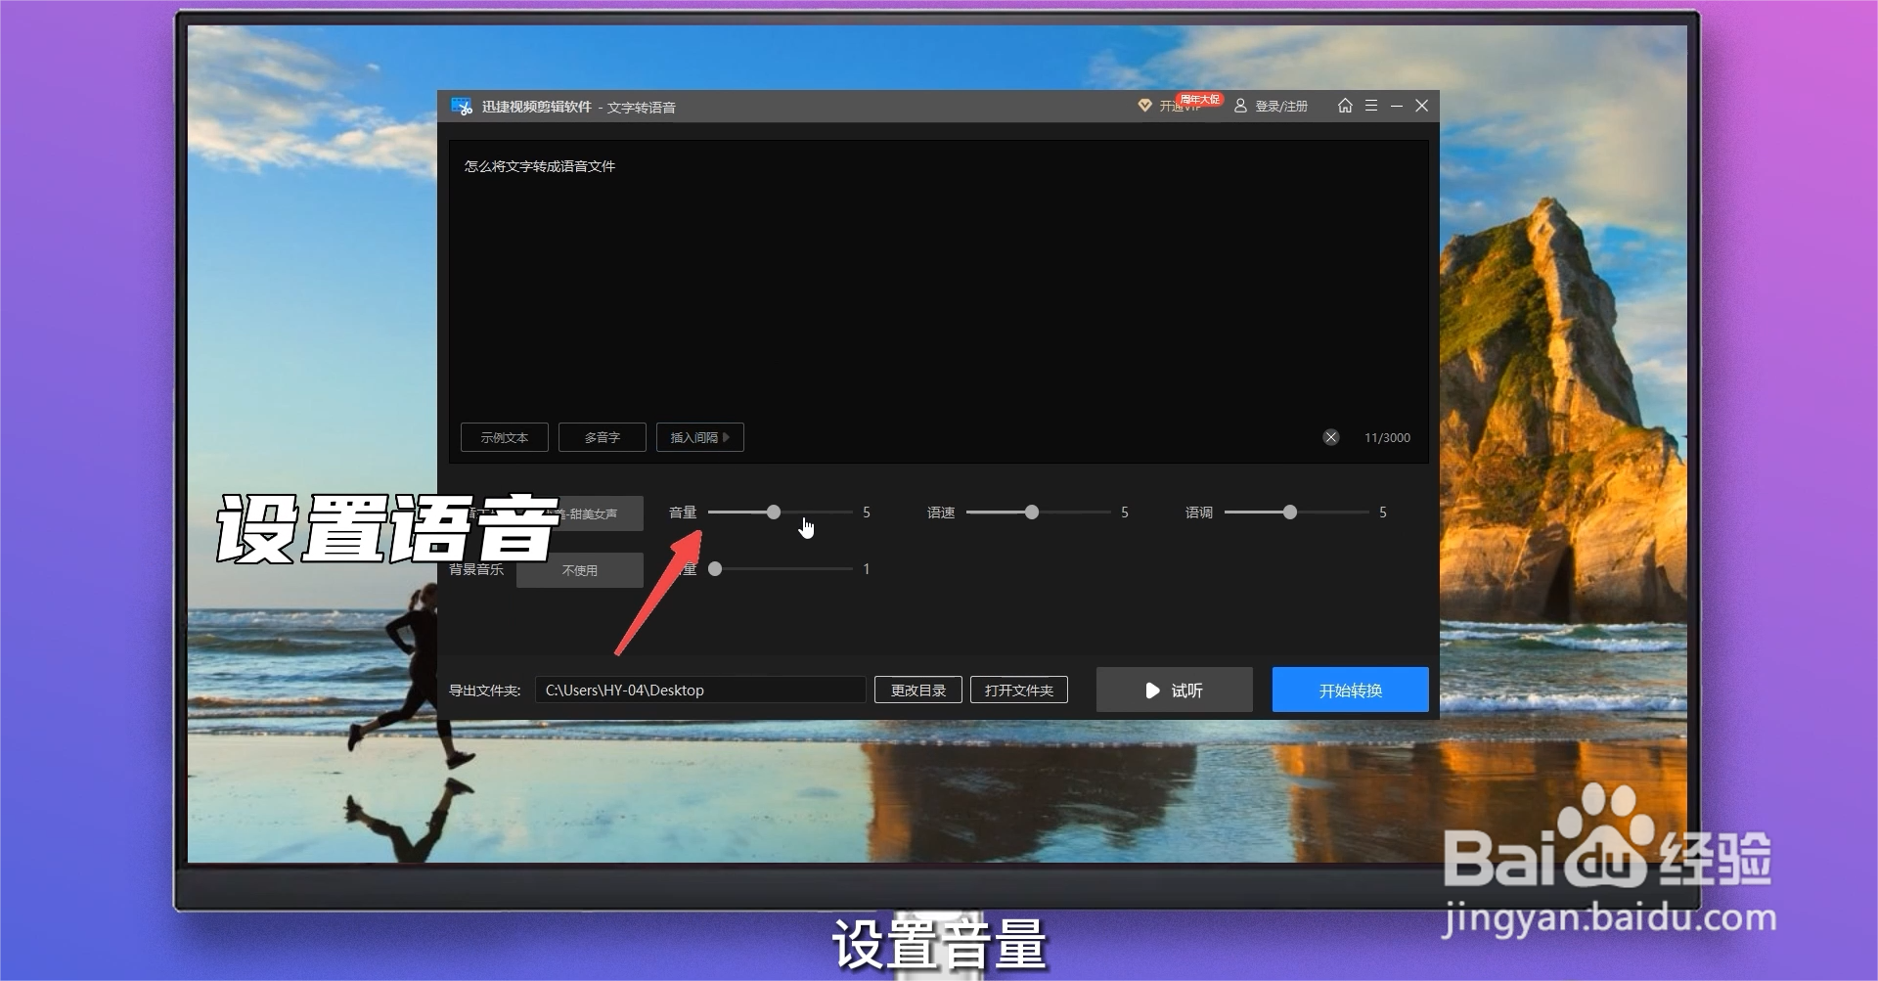Click the play icon on the 试听 button
The width and height of the screenshot is (1878, 981).
pos(1152,690)
